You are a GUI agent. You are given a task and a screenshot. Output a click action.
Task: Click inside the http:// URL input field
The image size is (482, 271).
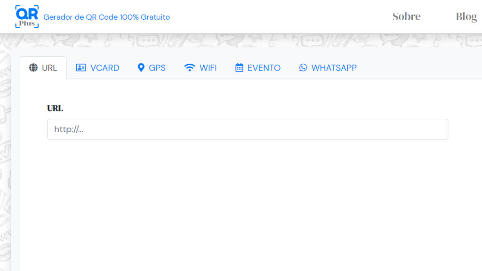247,129
